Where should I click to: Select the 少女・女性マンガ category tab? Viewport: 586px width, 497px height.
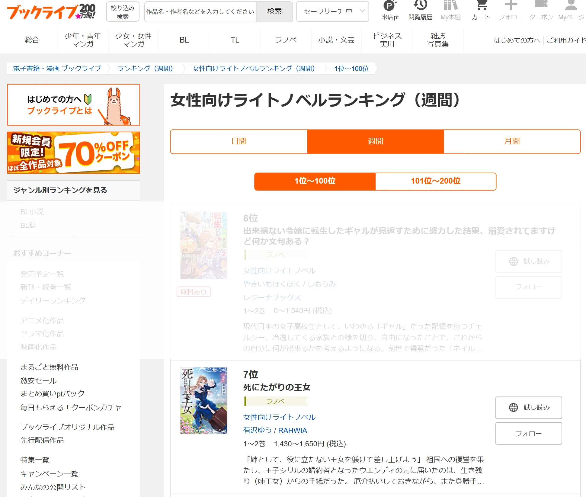pyautogui.click(x=133, y=40)
